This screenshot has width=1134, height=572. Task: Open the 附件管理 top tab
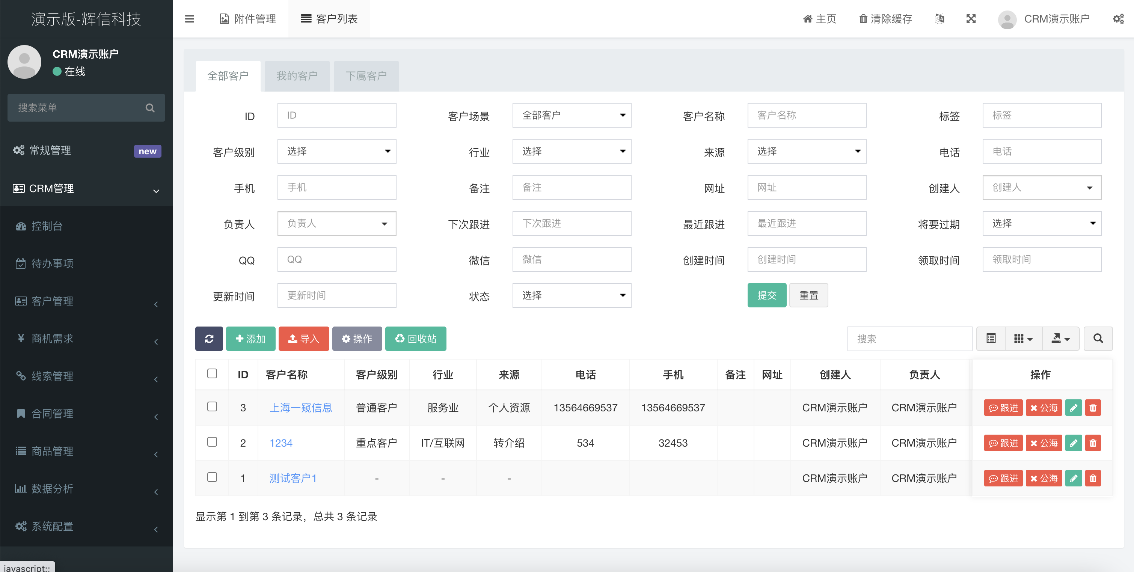(x=248, y=19)
